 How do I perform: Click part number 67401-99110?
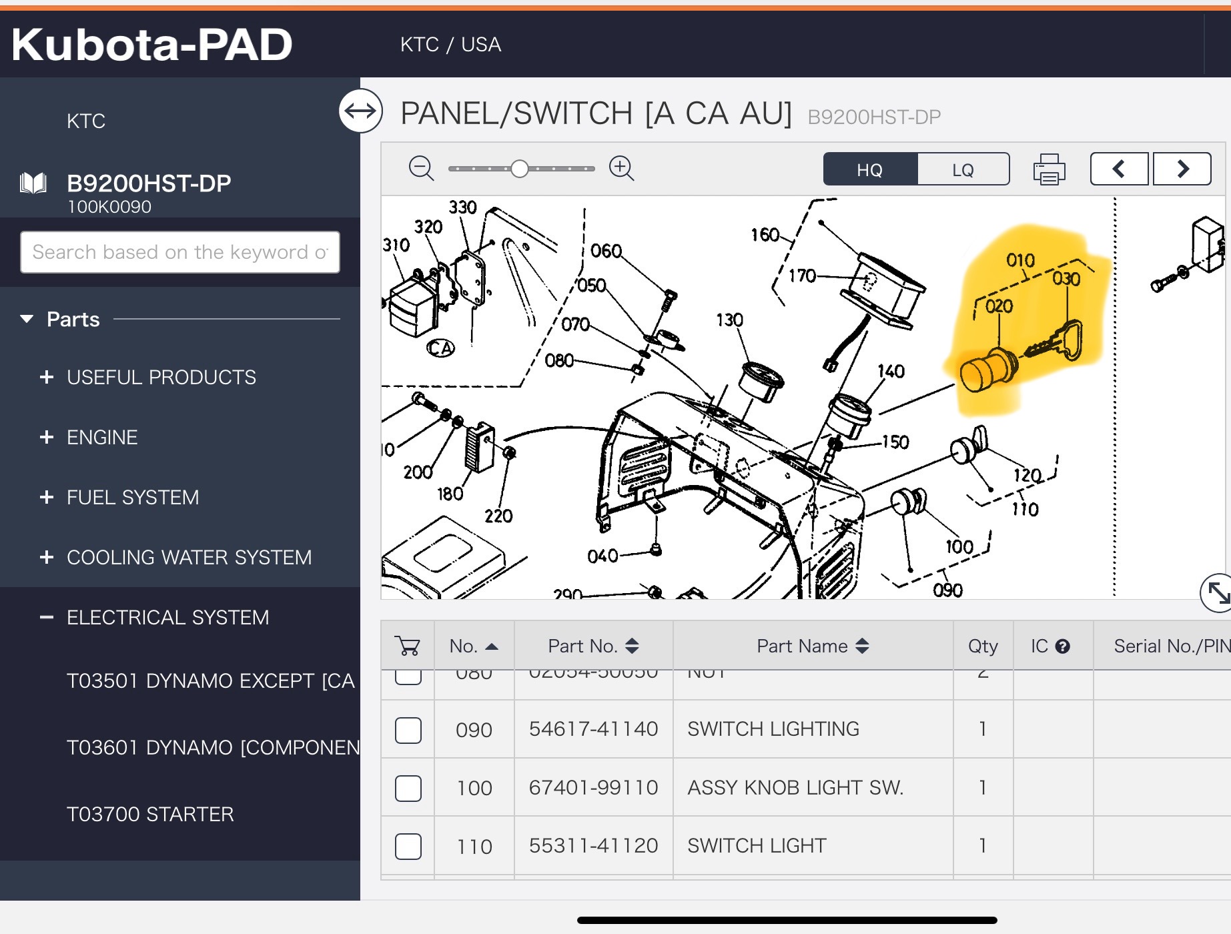click(593, 787)
